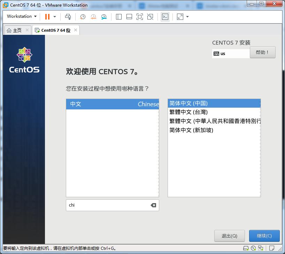Click the hard disk status icon
The width and height of the screenshot is (285, 254).
tap(246, 248)
